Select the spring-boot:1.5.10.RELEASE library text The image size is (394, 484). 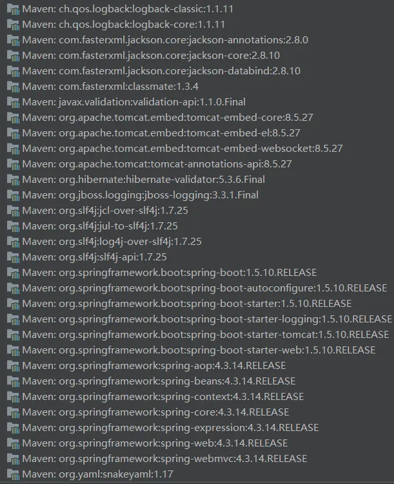click(170, 273)
